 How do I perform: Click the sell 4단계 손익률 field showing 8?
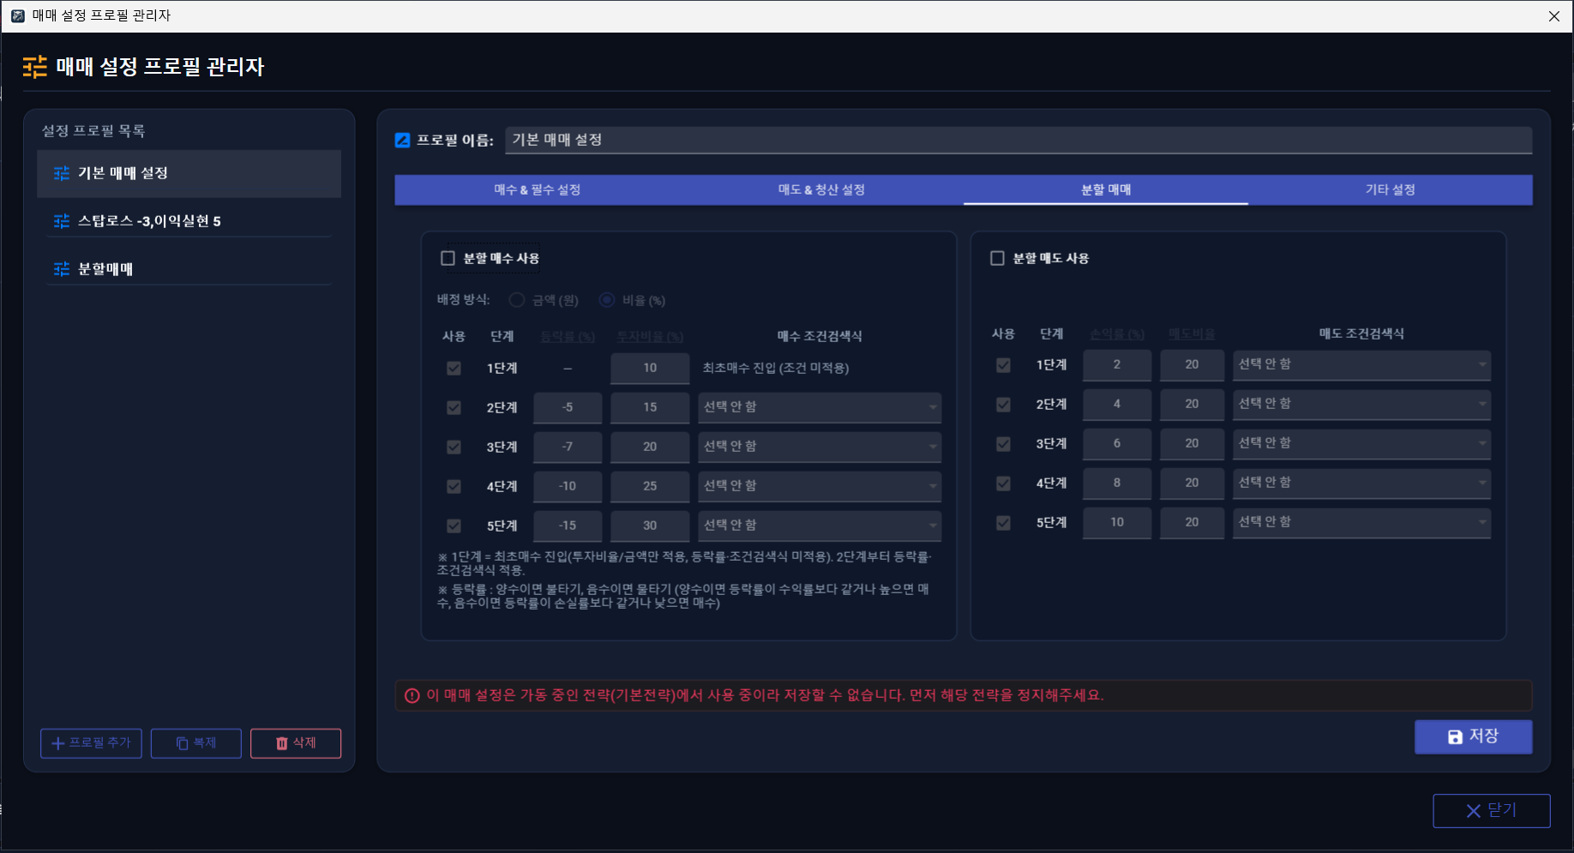point(1117,483)
